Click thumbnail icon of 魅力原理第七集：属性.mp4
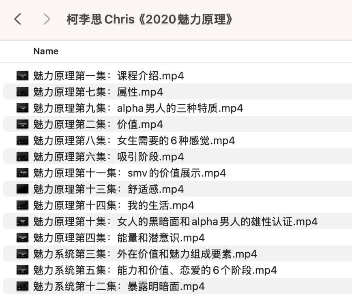Image resolution: width=352 pixels, height=307 pixels. (x=22, y=92)
